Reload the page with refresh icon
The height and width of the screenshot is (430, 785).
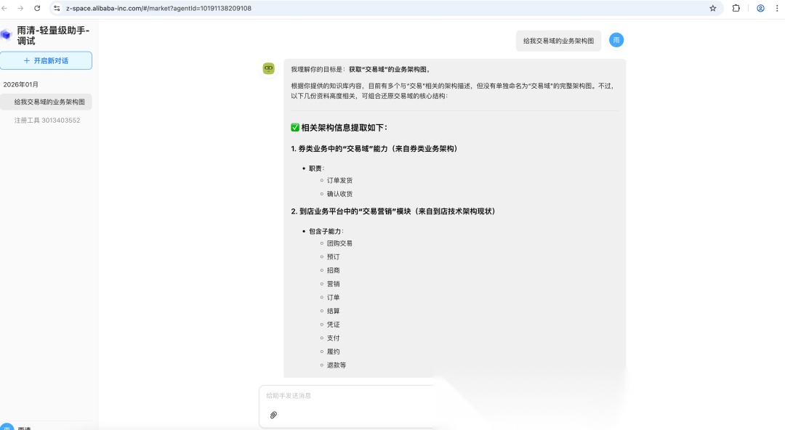click(x=37, y=8)
